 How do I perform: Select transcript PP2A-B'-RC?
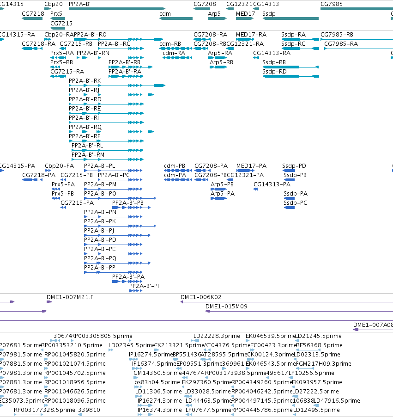(x=114, y=43)
